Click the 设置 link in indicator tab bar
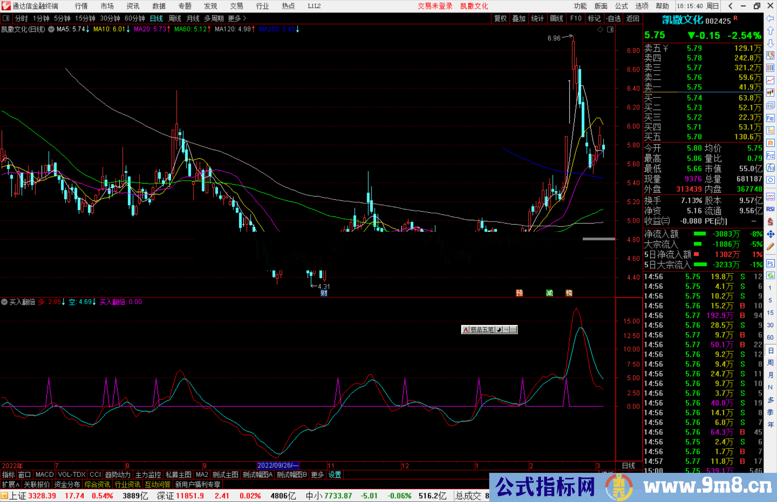777x502 pixels. coord(335,475)
